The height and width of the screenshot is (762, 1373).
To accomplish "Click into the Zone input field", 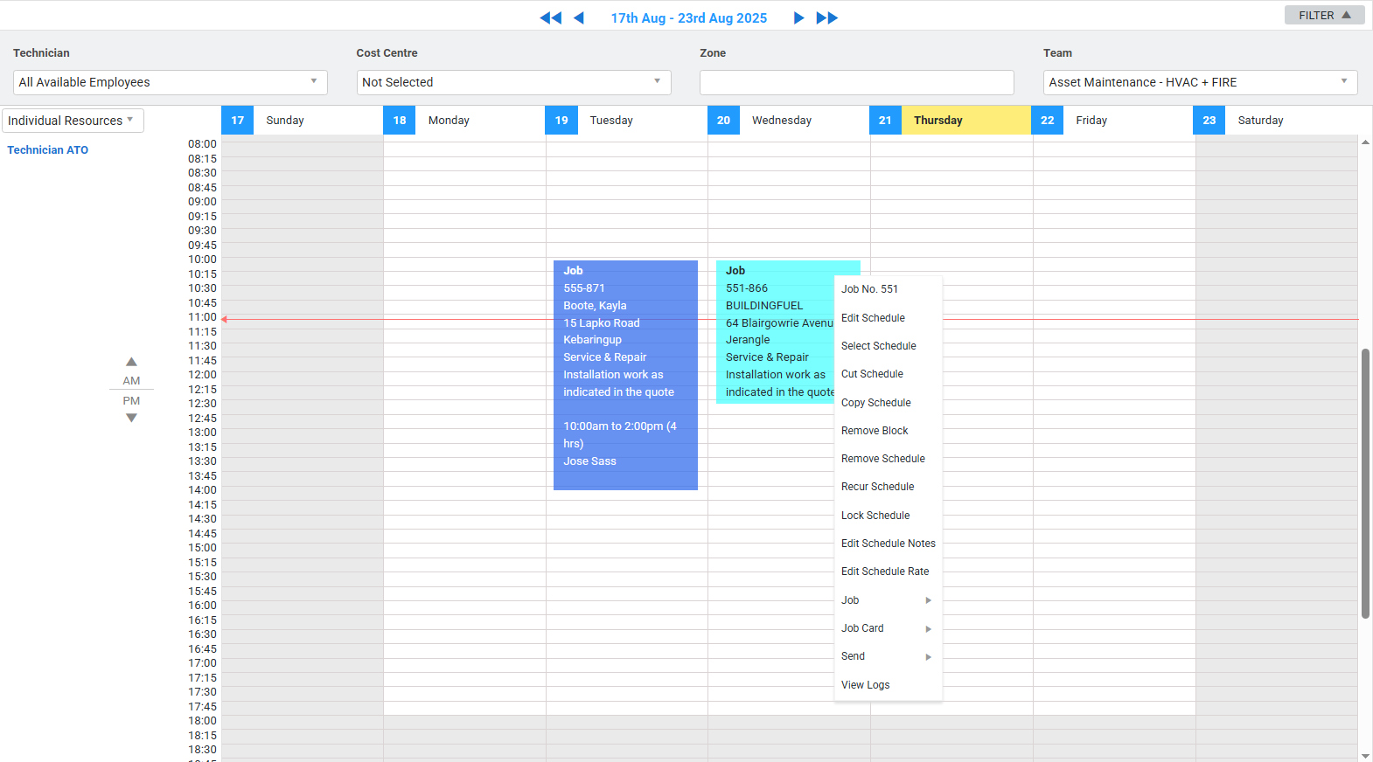I will [x=856, y=82].
